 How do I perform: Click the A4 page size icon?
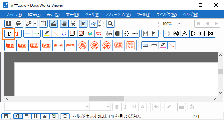tap(146, 34)
